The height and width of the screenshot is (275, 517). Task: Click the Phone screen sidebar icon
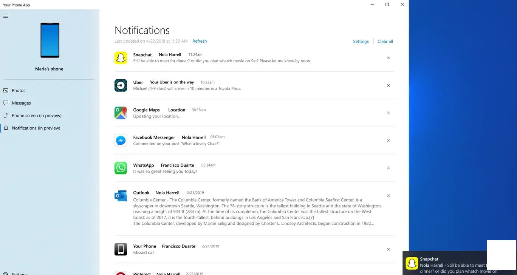(6, 115)
